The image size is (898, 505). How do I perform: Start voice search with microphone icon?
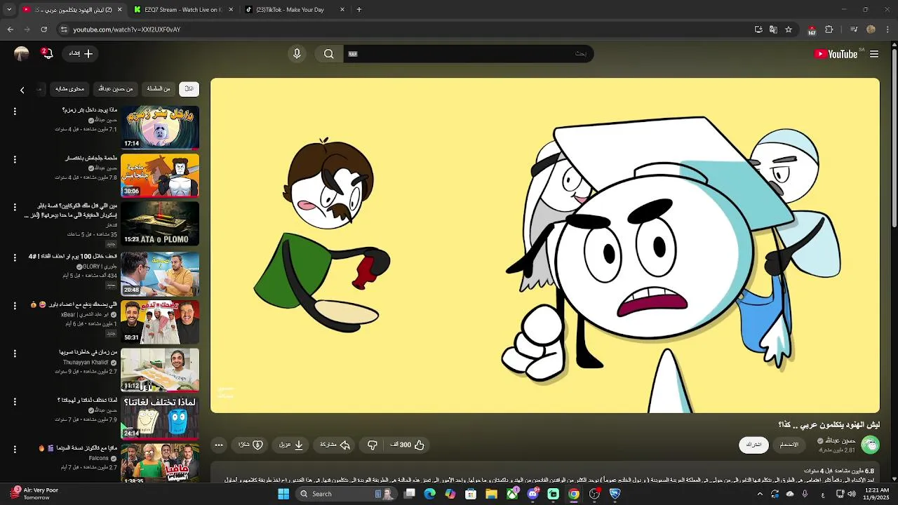tap(297, 54)
